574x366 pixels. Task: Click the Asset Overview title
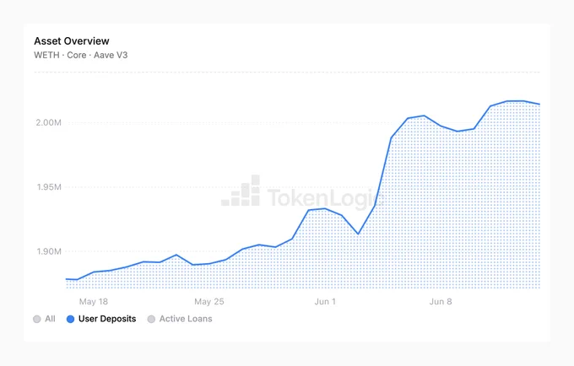click(72, 41)
